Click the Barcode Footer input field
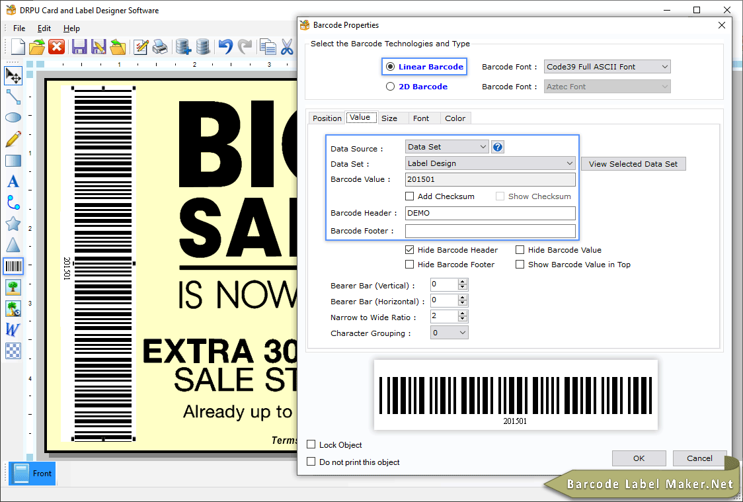Viewport: 743px width, 502px height. click(490, 231)
